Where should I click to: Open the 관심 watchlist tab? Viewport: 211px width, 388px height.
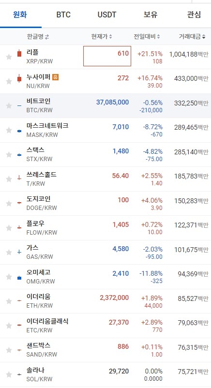pos(194,15)
